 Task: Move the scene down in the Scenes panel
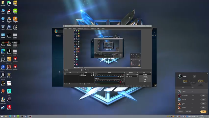click(72, 84)
